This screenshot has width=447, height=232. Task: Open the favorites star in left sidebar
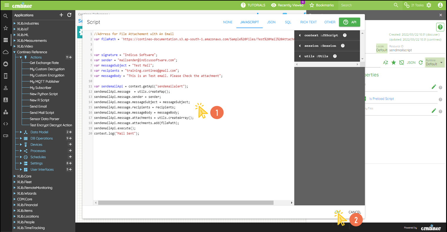[x=6, y=28]
